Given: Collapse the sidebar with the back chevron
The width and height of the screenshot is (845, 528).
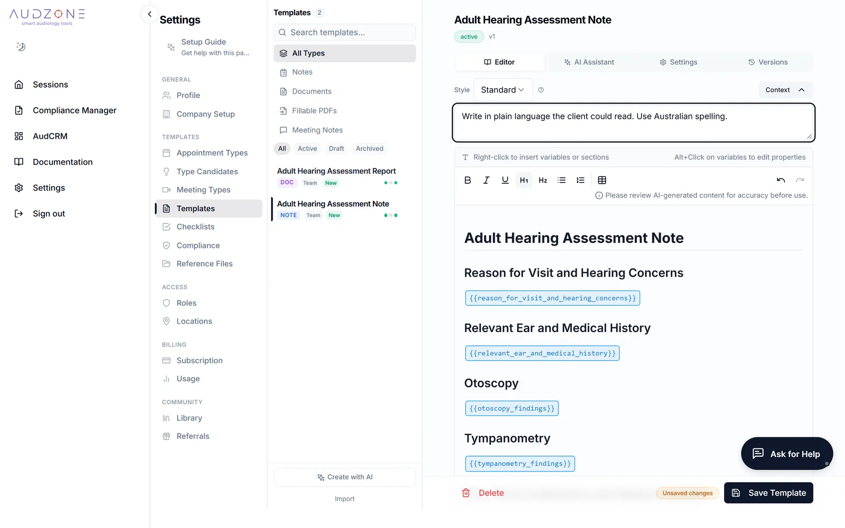Looking at the screenshot, I should tap(149, 14).
